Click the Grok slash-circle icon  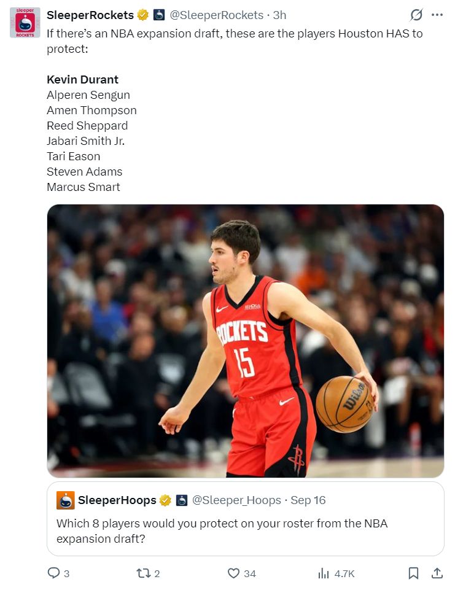[416, 15]
